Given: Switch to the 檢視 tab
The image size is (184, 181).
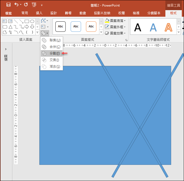Looking at the screenshot, I should click(136, 13).
